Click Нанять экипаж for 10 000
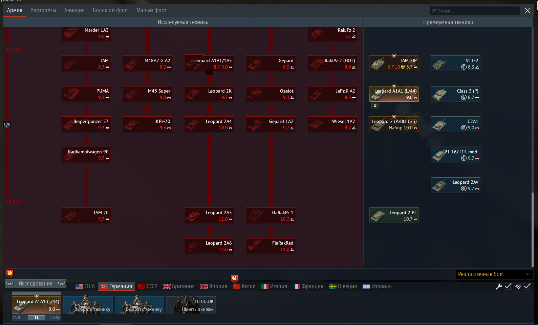This screenshot has width=538, height=325. (x=191, y=305)
